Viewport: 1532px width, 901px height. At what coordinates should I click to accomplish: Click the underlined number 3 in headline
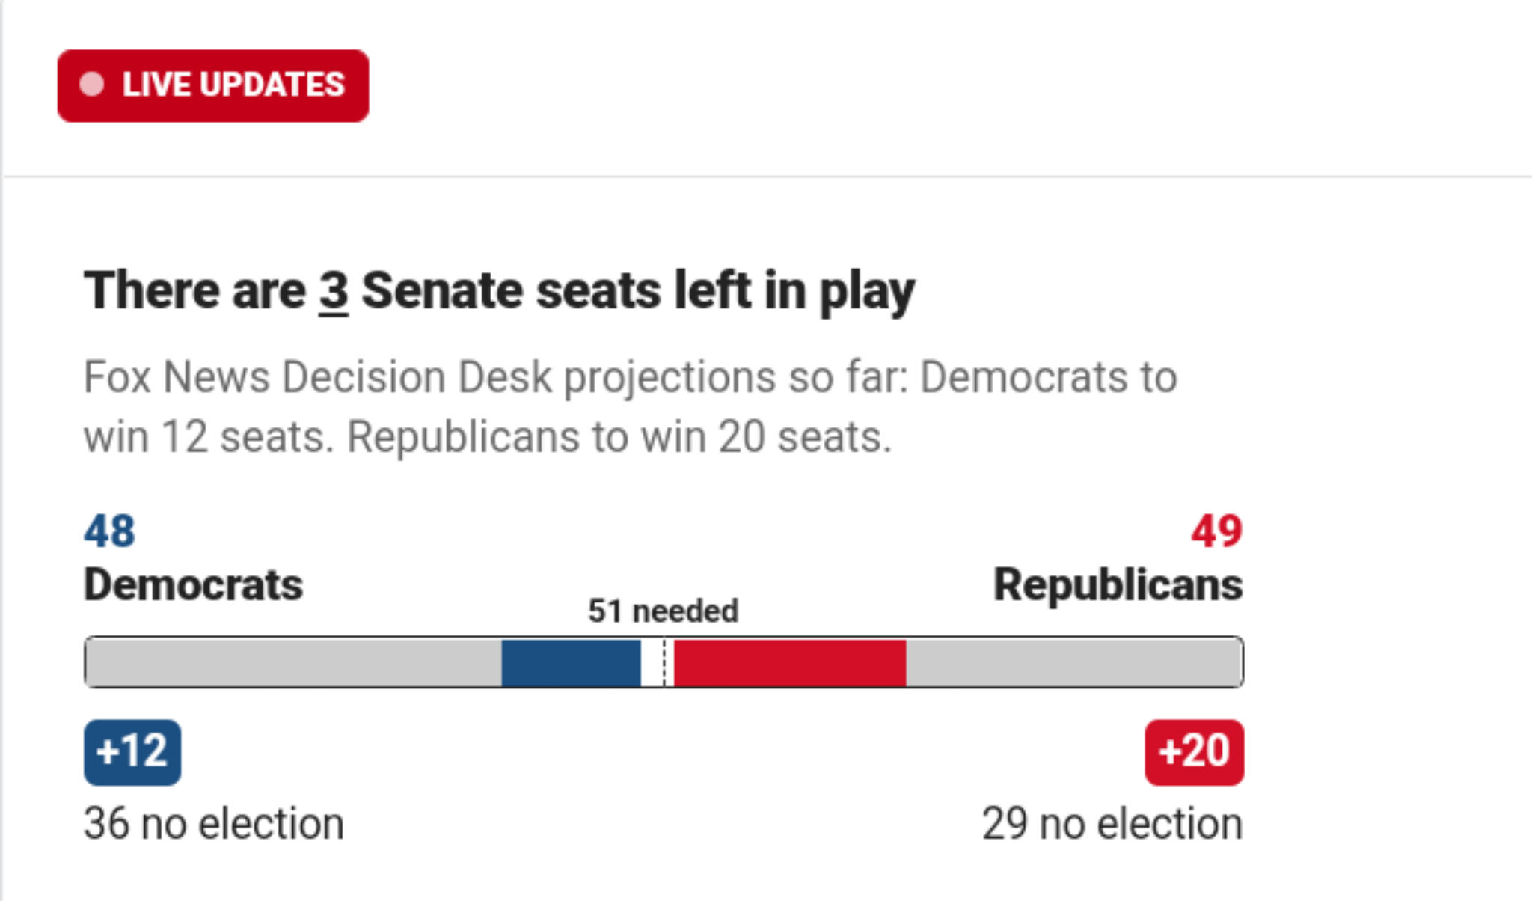click(334, 290)
